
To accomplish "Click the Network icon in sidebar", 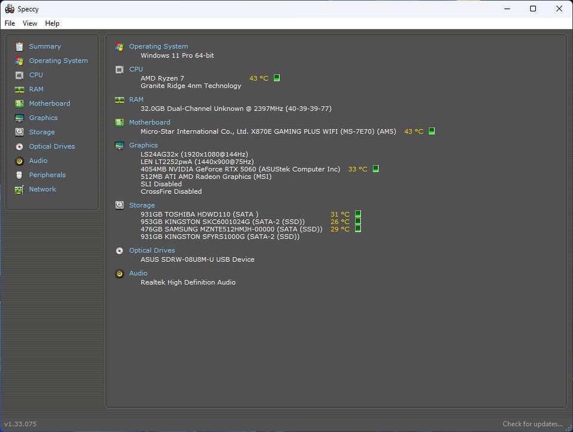I will pos(19,190).
